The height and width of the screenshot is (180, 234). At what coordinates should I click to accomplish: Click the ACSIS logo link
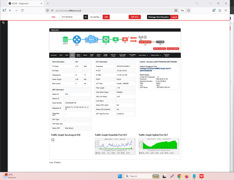[x=53, y=17]
